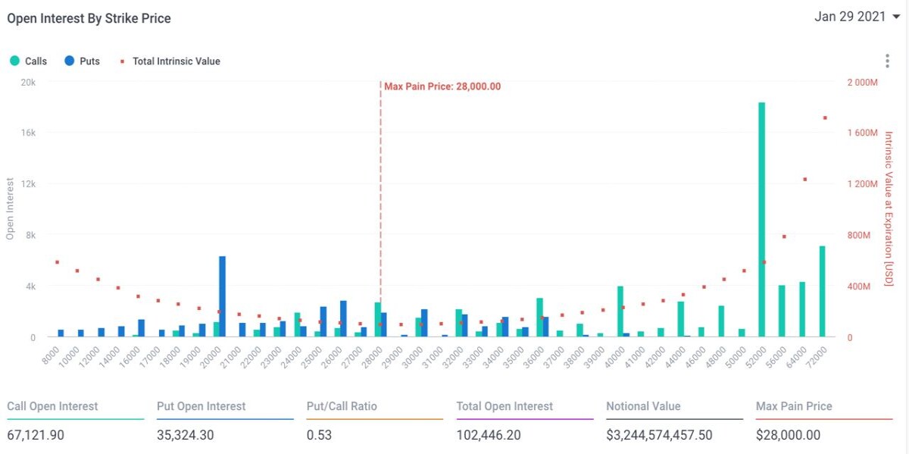
Task: Click the Total Open Interest stat
Action: coord(525,421)
